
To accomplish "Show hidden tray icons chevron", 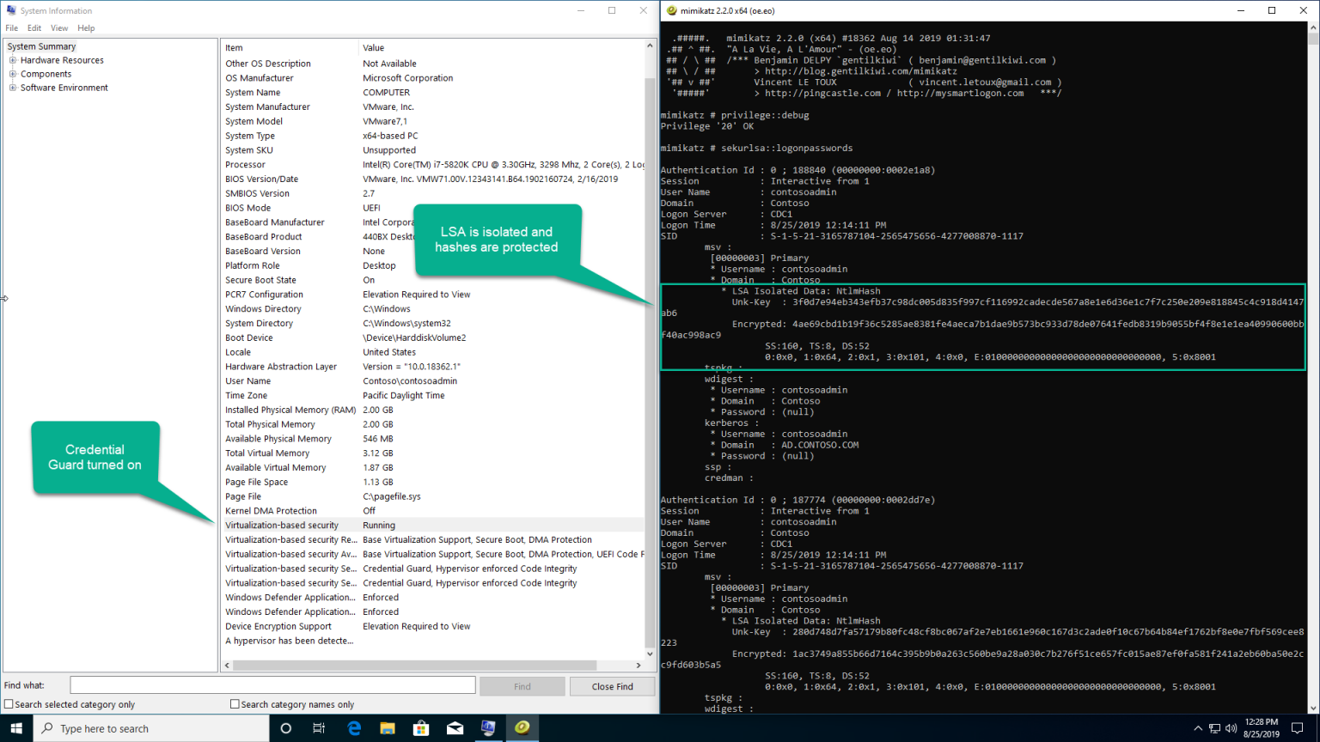I will (1198, 728).
